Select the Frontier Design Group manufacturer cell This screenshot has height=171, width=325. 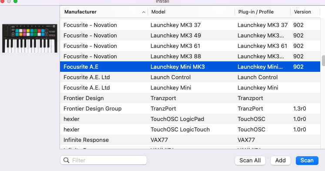(x=92, y=109)
